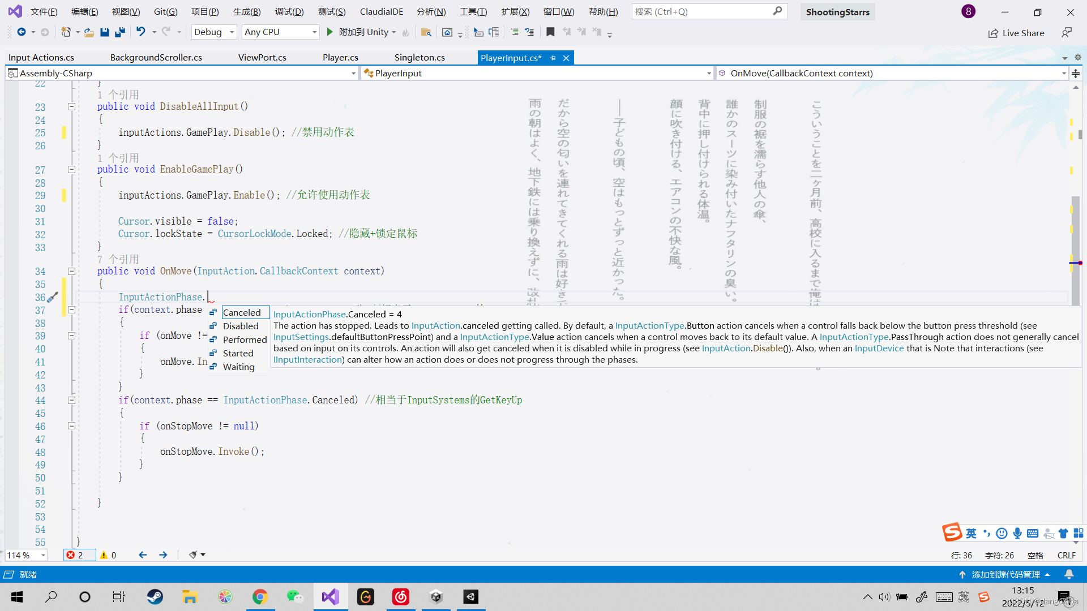Open the Debug configuration dropdown
1087x611 pixels.
tap(232, 32)
